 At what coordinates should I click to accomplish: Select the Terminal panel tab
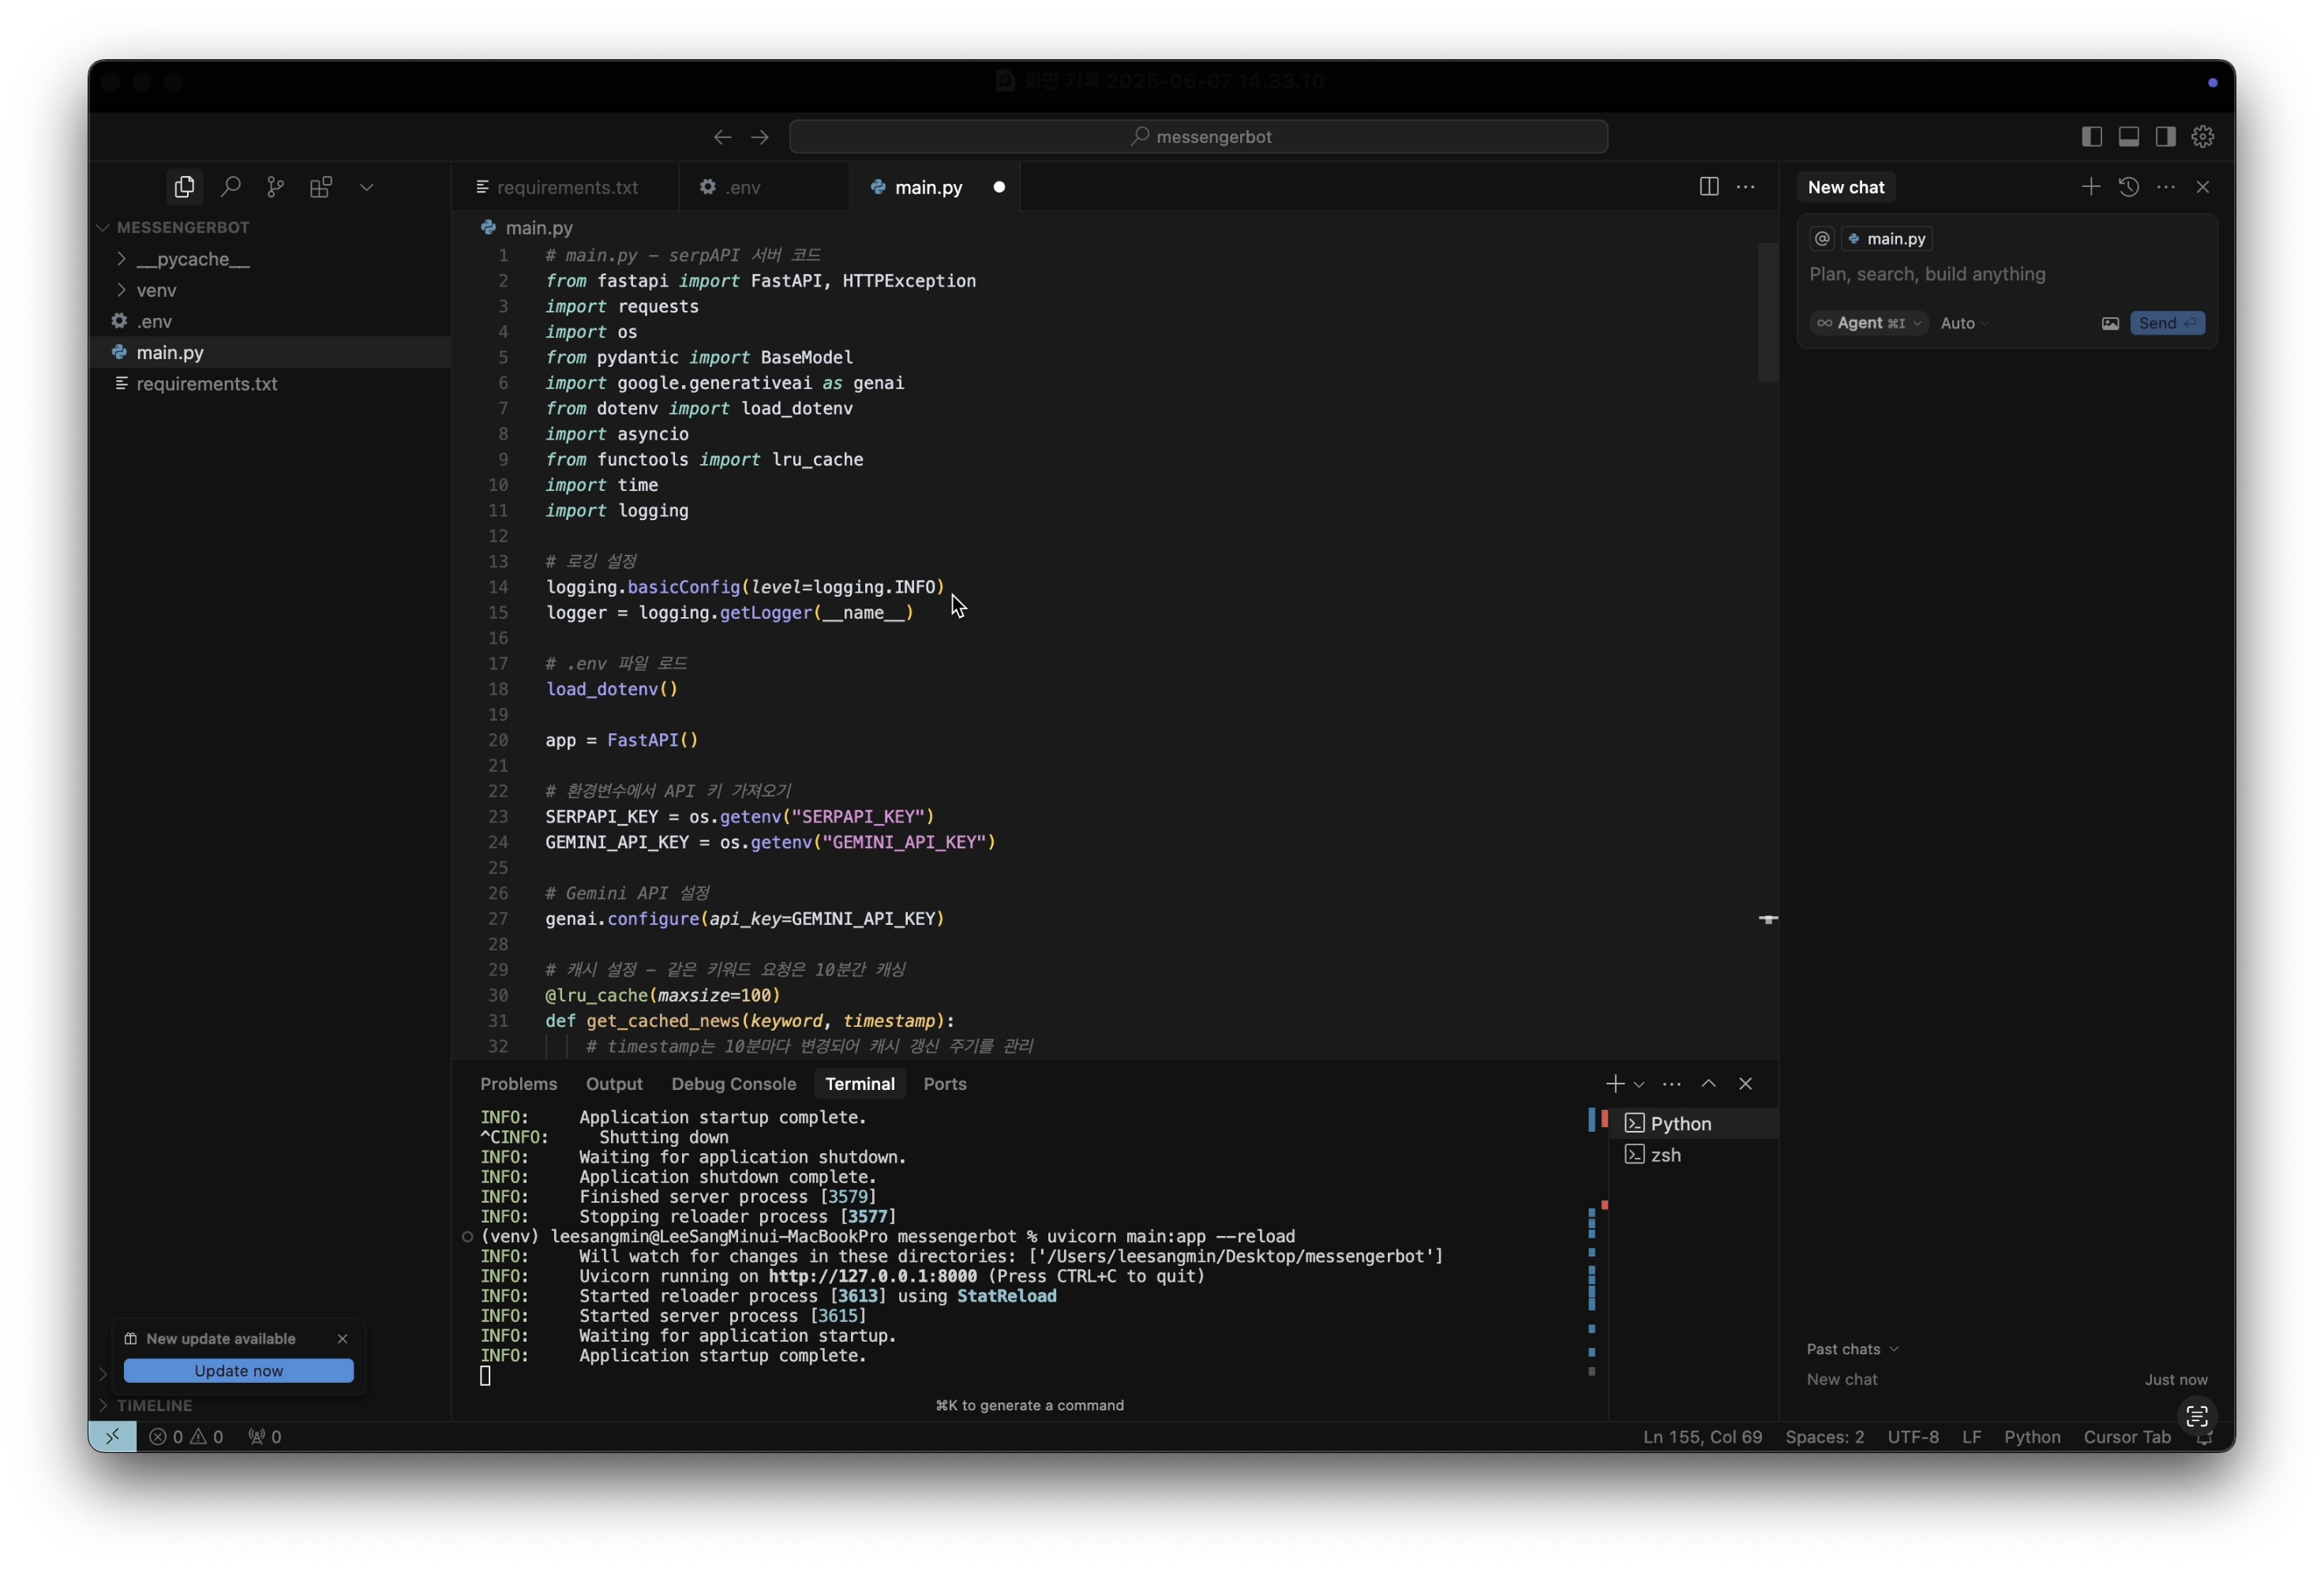coord(859,1083)
